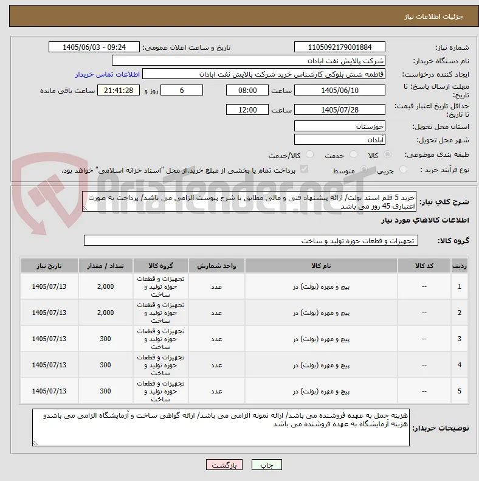This screenshot has height=481, width=479.
Task: Click the تاریخ نیاز column header
Action: point(49,266)
